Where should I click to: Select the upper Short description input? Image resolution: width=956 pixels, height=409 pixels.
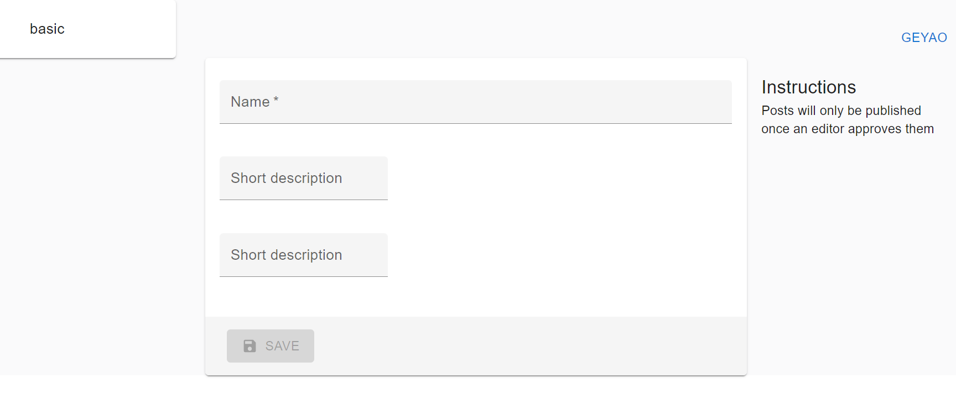click(x=303, y=178)
